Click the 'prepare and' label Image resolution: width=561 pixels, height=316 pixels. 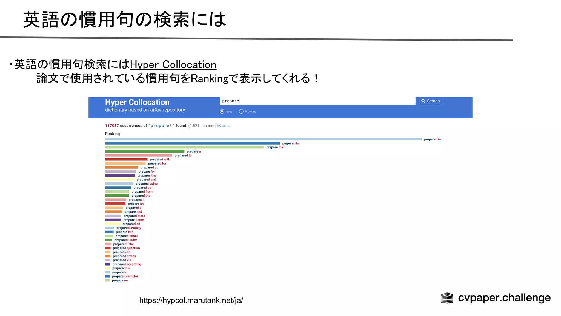pyautogui.click(x=133, y=212)
